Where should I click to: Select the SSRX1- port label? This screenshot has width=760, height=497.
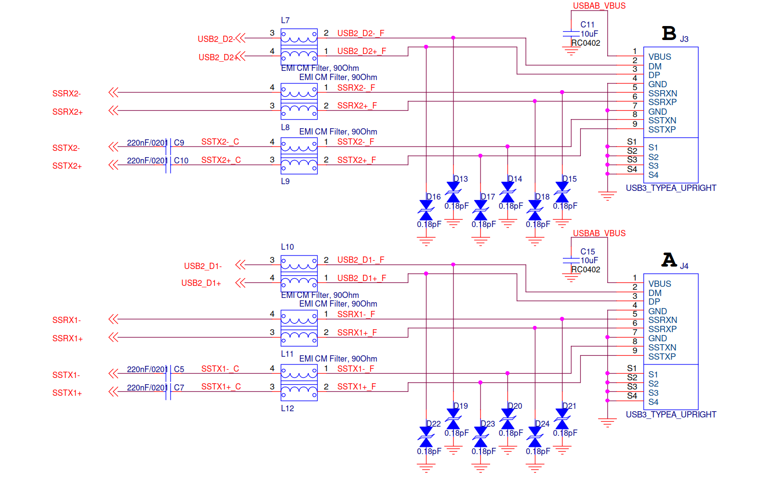[x=67, y=320]
